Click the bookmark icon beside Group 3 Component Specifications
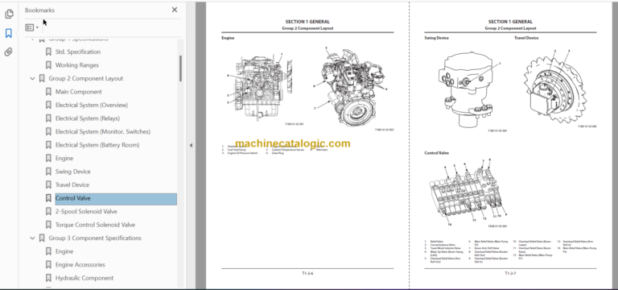 click(x=42, y=238)
